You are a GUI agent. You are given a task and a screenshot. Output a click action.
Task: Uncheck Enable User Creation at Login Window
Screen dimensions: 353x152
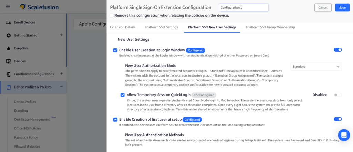coord(115,50)
